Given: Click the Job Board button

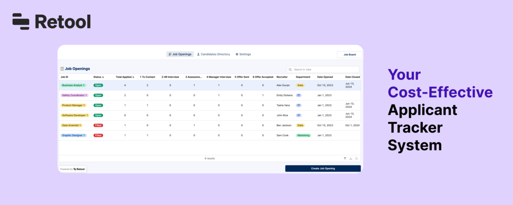Looking at the screenshot, I should click(350, 54).
